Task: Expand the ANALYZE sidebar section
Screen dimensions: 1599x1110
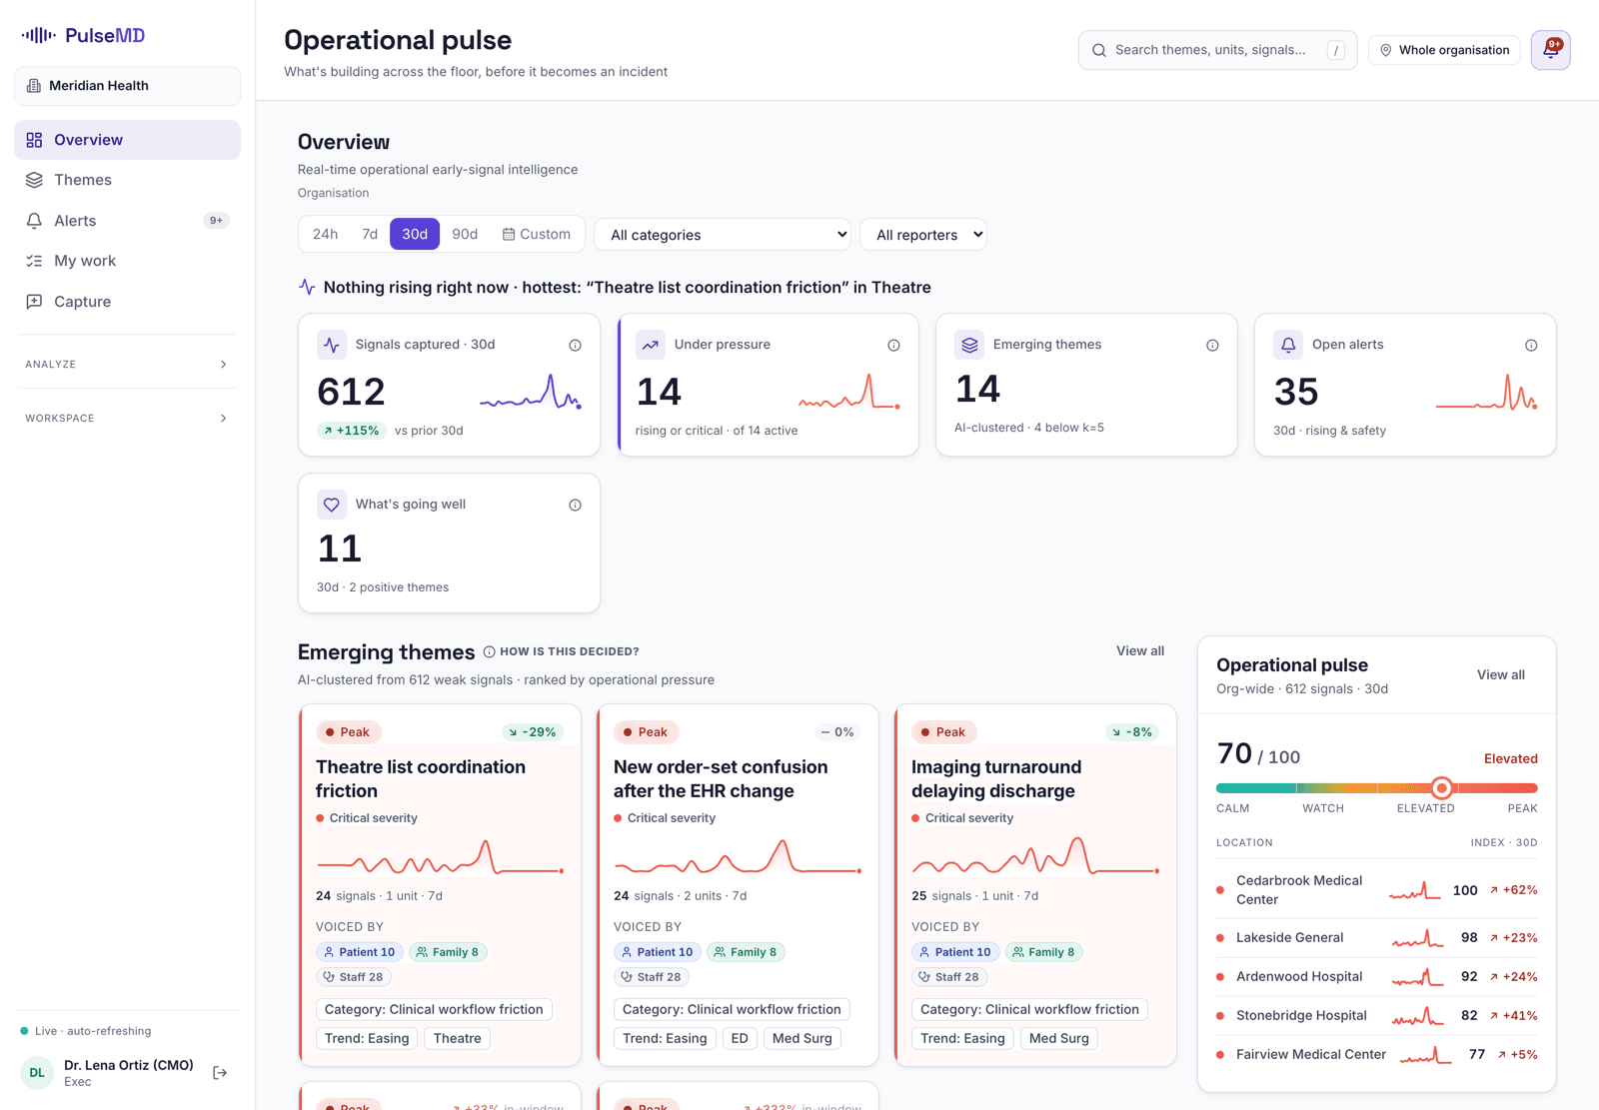Action: coord(127,365)
